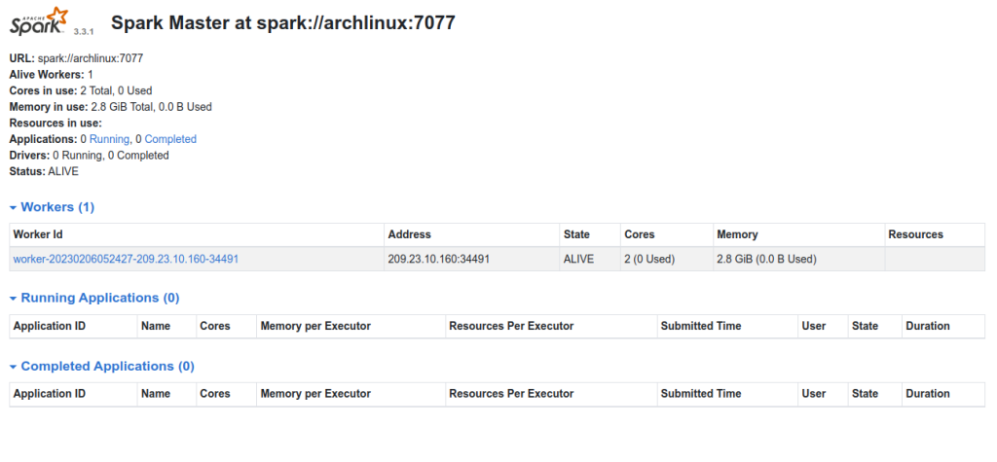Collapse the Completed Applications (0) section
This screenshot has width=997, height=462.
101,367
